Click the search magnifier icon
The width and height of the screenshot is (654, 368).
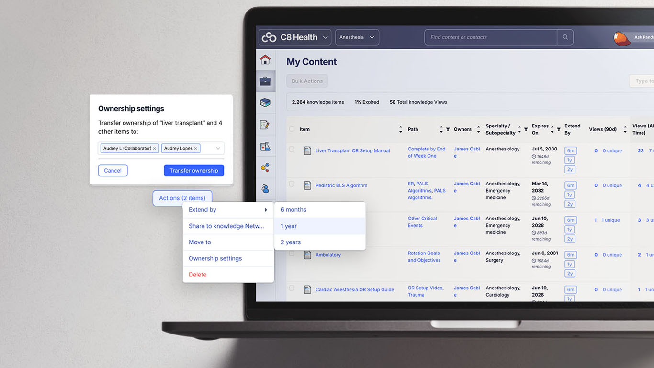pyautogui.click(x=565, y=37)
